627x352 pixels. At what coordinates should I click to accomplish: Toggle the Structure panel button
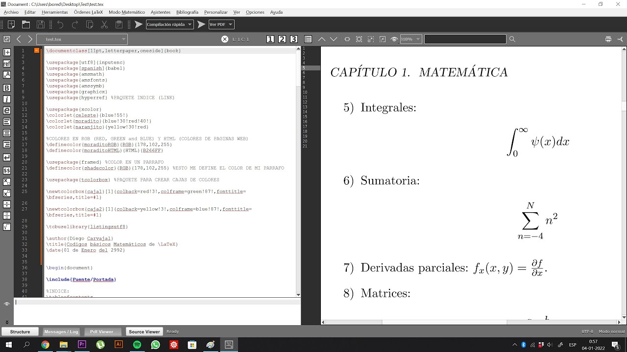coord(20,331)
